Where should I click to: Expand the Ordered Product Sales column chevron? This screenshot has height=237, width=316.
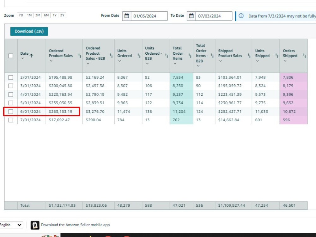[51, 61]
